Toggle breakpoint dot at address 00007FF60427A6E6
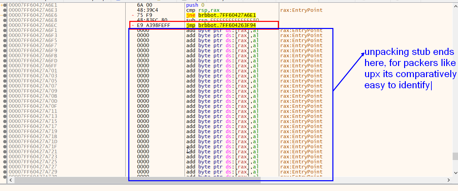 tap(5, 15)
